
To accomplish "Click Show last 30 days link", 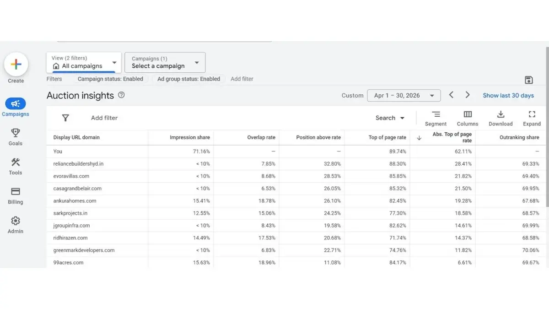I will pyautogui.click(x=508, y=95).
